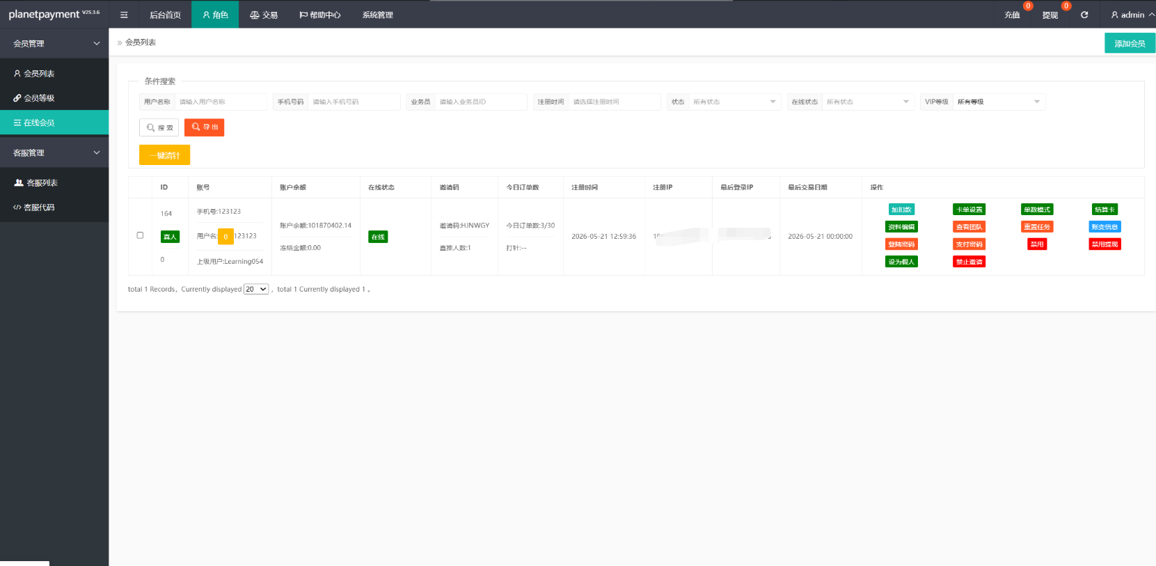Viewport: 1156px width, 566px height.
Task: Click the registration time 2026-05-21 12:59:36
Action: tap(603, 237)
